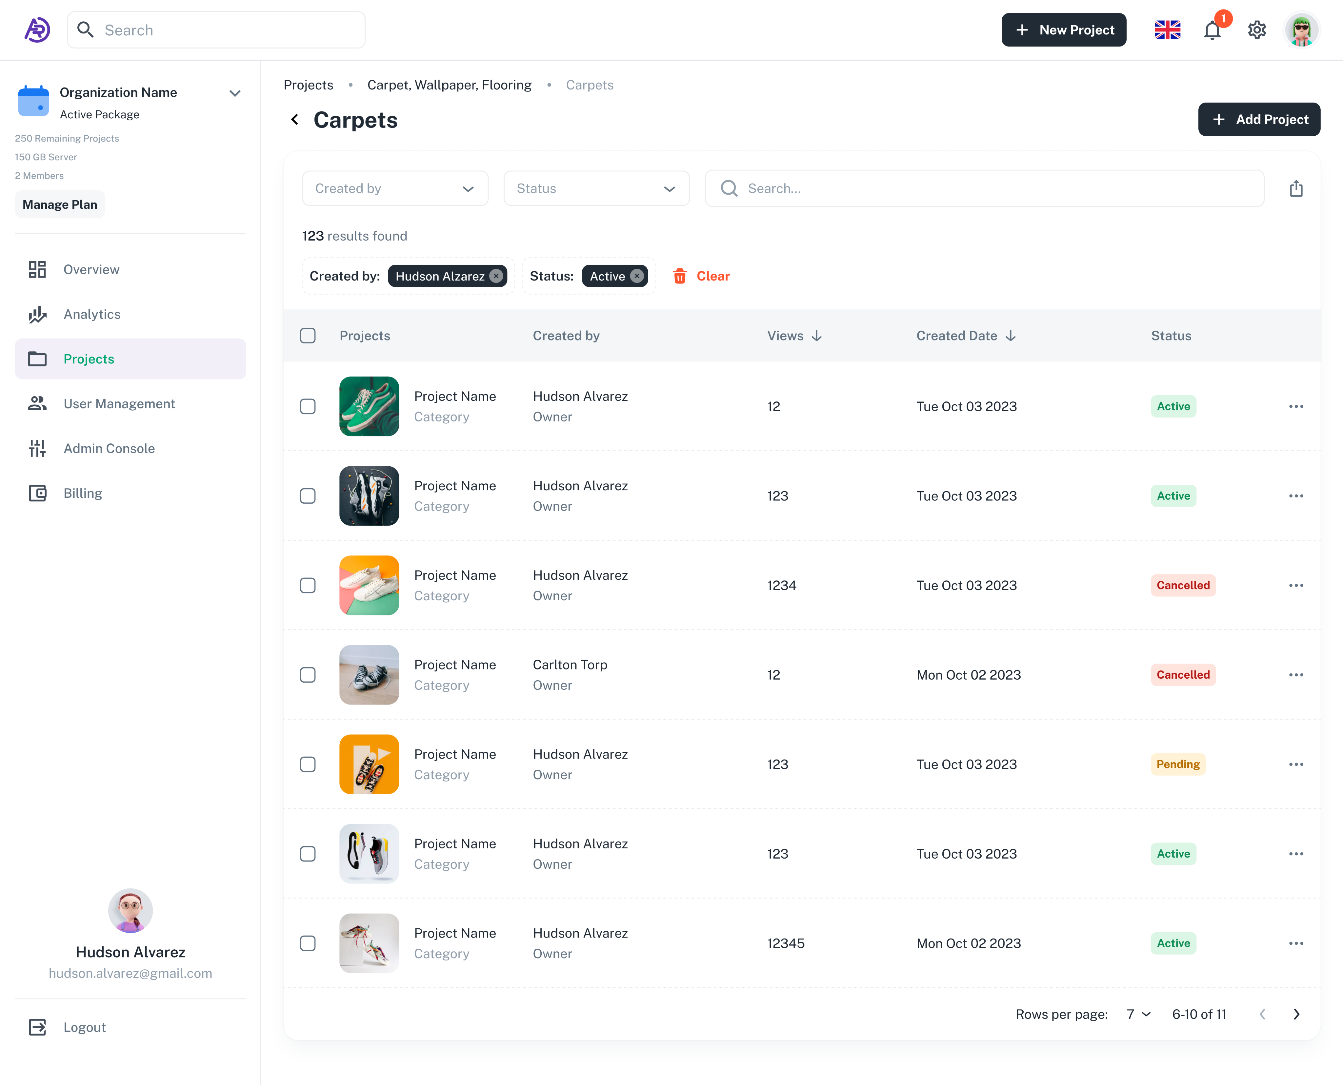This screenshot has width=1343, height=1085.
Task: Select checkbox for the Pending project row
Action: 308,765
